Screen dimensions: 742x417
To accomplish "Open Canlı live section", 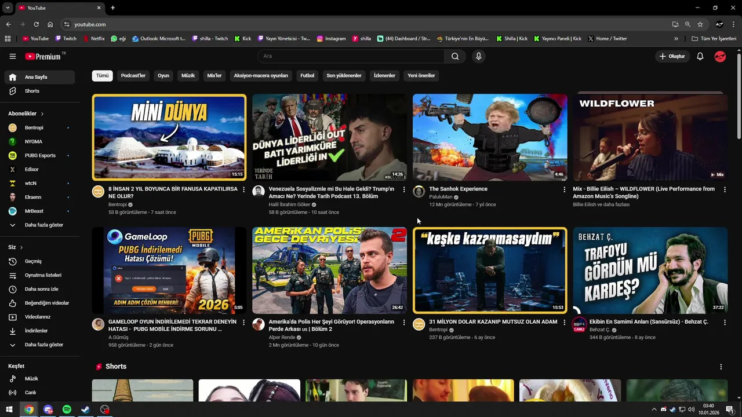I will point(39,393).
